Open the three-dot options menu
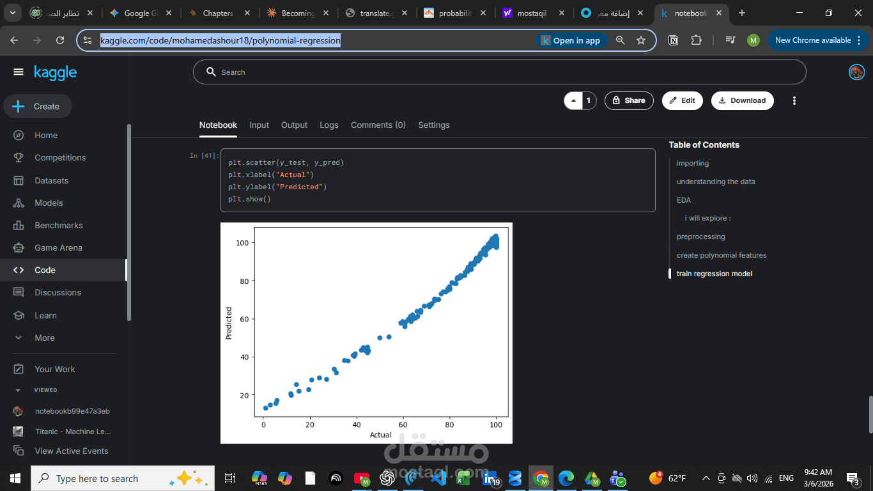This screenshot has height=491, width=873. [794, 100]
